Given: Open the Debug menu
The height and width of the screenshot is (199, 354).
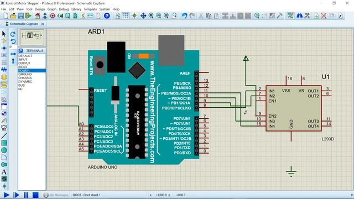Looking at the screenshot, I should point(64,9).
